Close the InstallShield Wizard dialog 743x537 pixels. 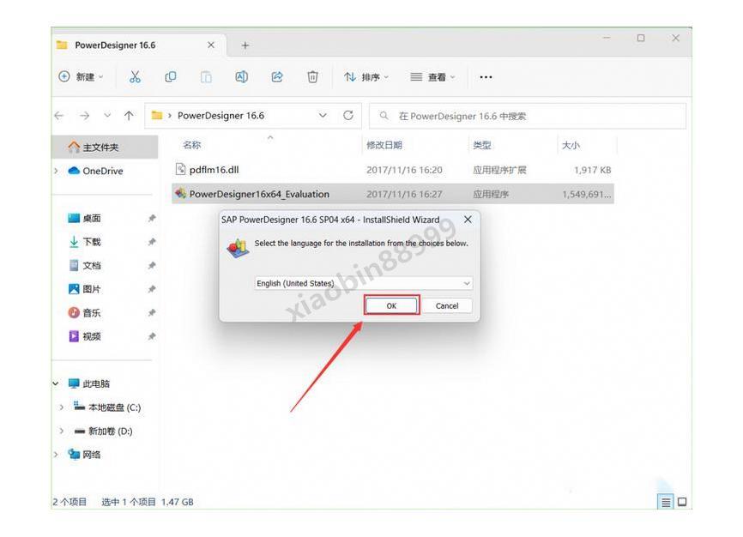pos(468,220)
